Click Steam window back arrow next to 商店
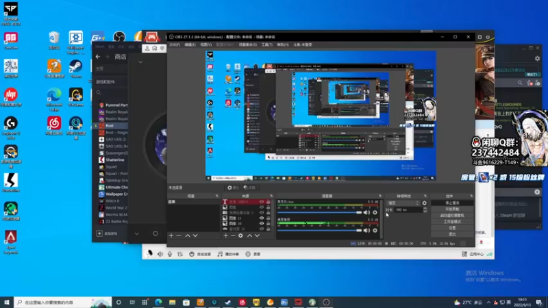The image size is (548, 308). click(x=98, y=57)
